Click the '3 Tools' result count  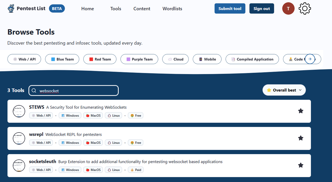coord(16,90)
